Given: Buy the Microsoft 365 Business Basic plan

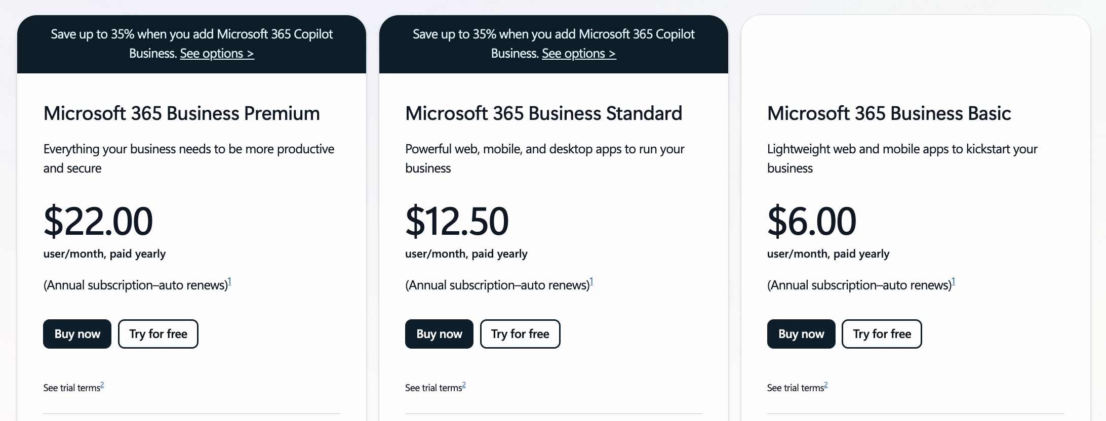Looking at the screenshot, I should pyautogui.click(x=801, y=334).
